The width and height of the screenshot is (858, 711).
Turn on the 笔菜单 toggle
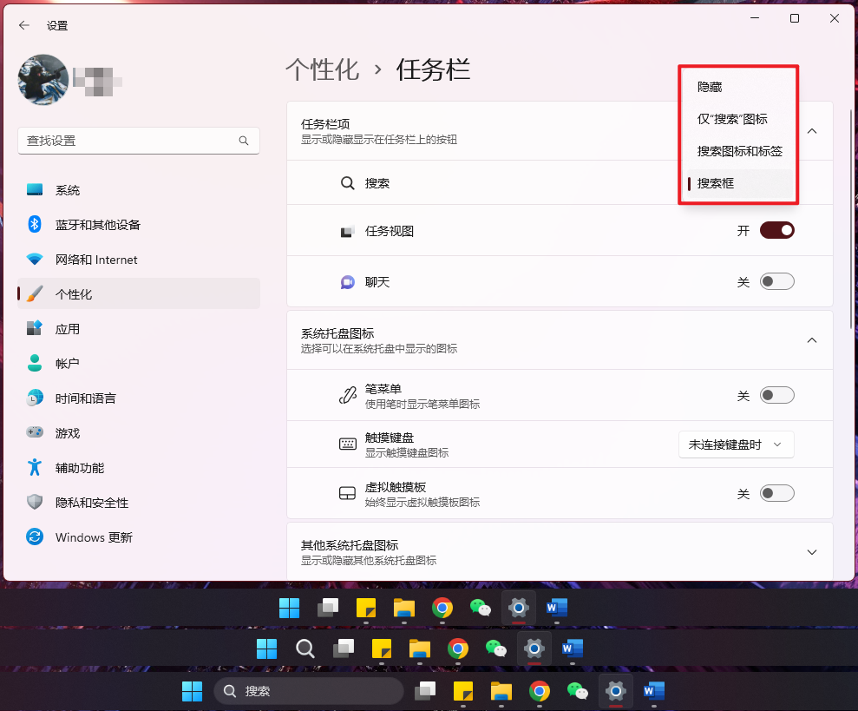pyautogui.click(x=776, y=394)
